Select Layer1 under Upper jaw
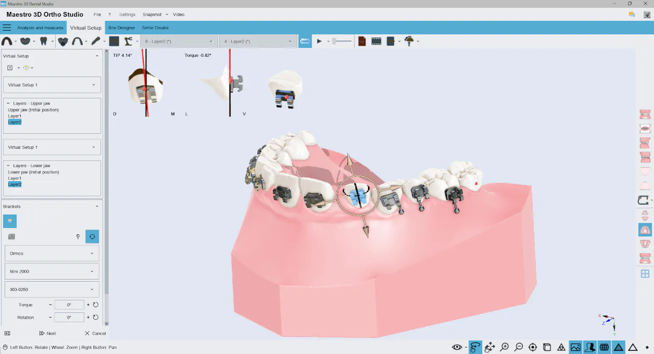This screenshot has height=354, width=654. tap(15, 116)
